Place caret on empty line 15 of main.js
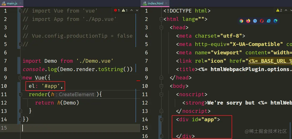 81,128
